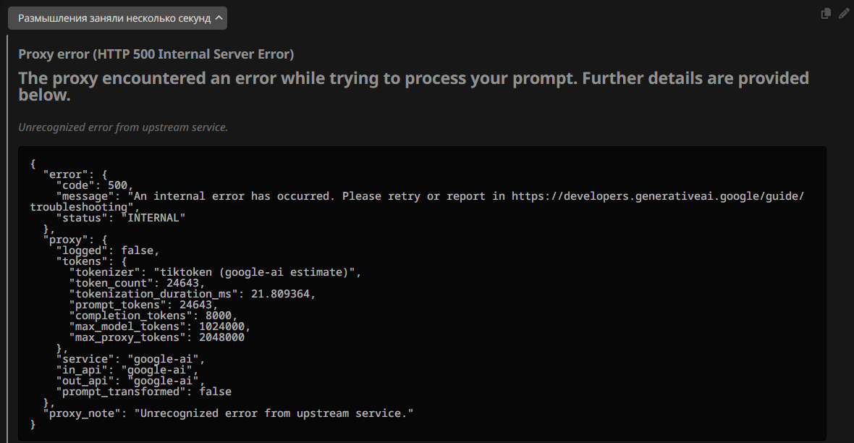Click the "status": "INTERNAL" value
The image size is (854, 443).
coord(153,218)
